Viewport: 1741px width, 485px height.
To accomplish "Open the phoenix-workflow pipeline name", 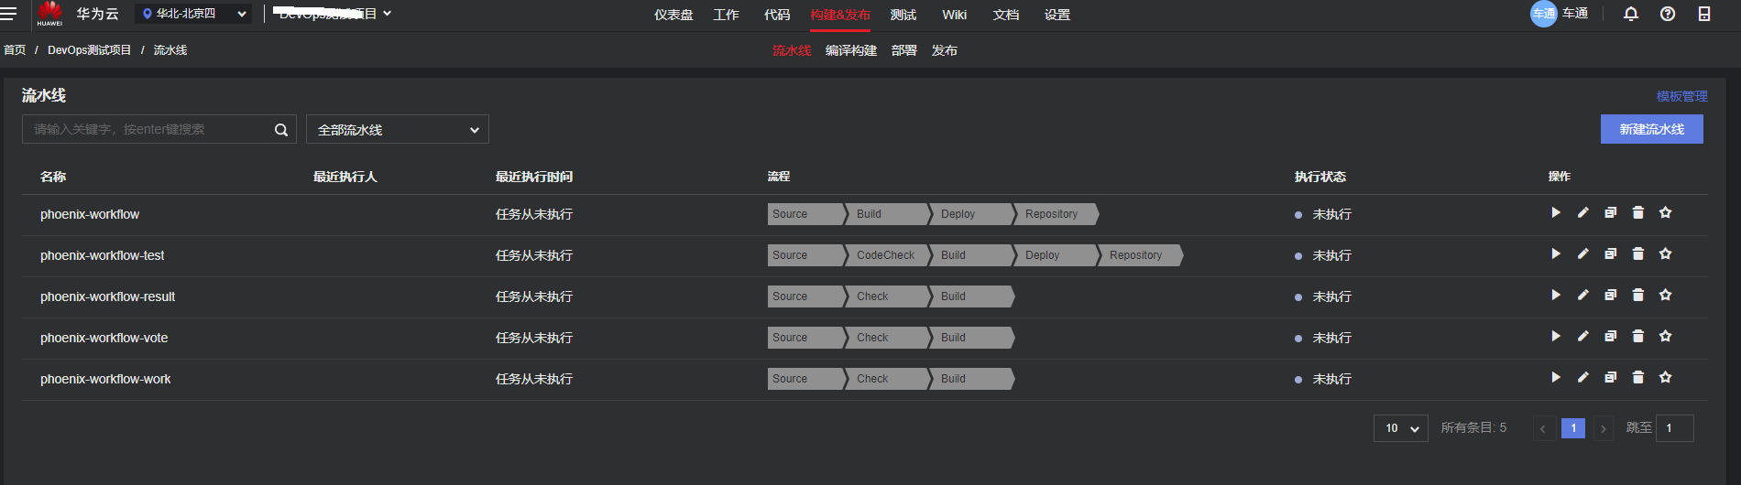I will point(90,214).
